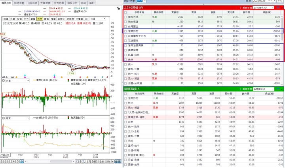Click the grid layout icon in the red header
The image size is (285, 168).
[278, 8]
